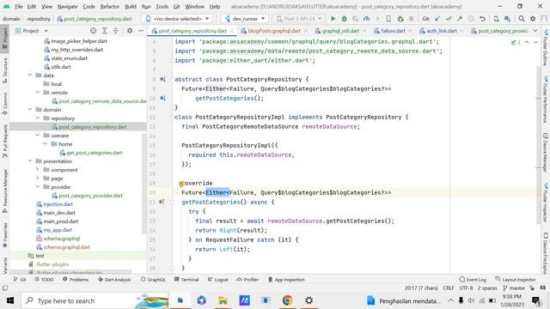Click the rollback undo arrow icon
The height and width of the screenshot is (309, 550).
pyautogui.click(x=482, y=19)
